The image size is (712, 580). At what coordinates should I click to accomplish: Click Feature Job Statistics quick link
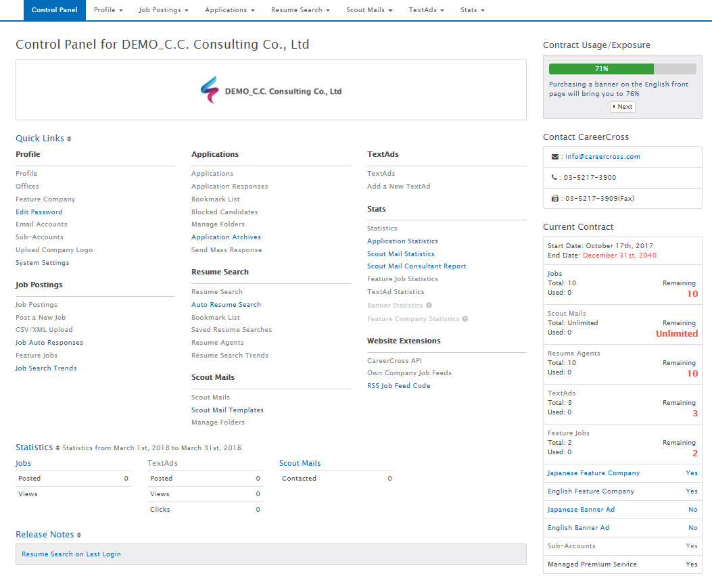tap(402, 279)
